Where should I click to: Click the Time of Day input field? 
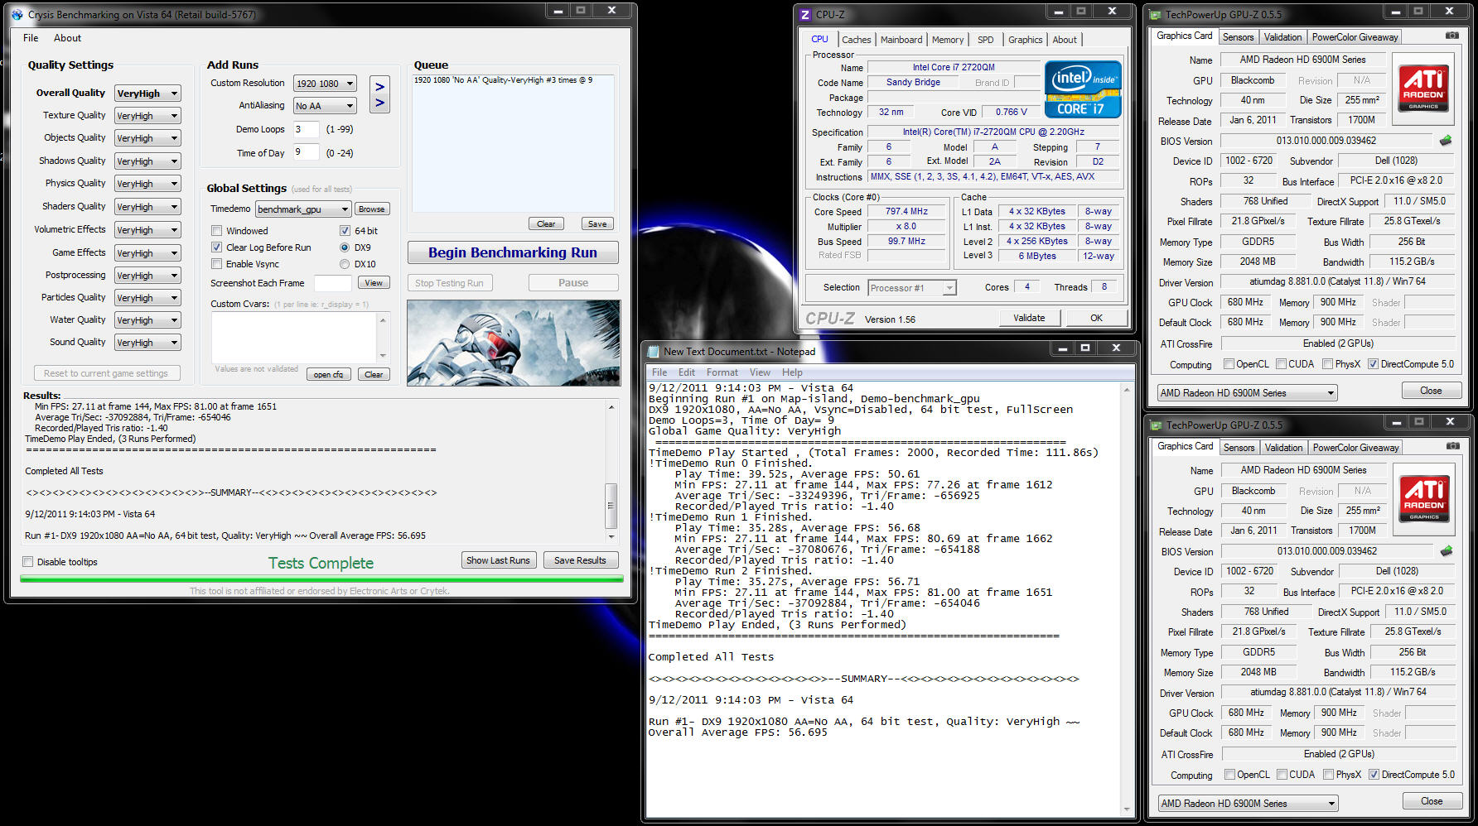(306, 152)
